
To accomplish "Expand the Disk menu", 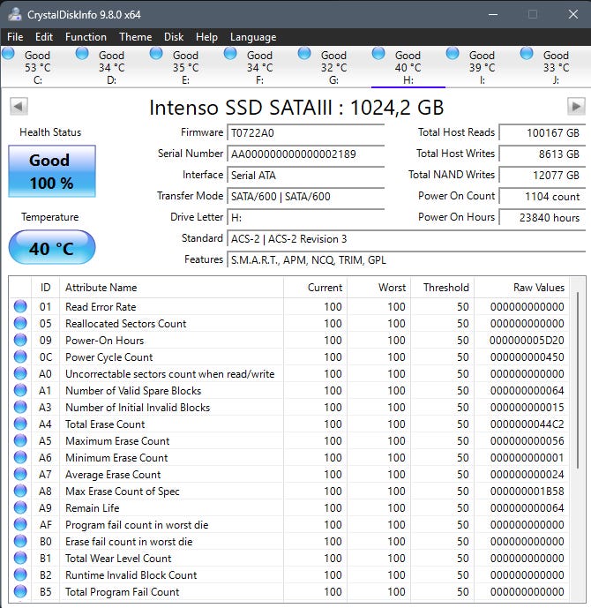I will pyautogui.click(x=174, y=37).
